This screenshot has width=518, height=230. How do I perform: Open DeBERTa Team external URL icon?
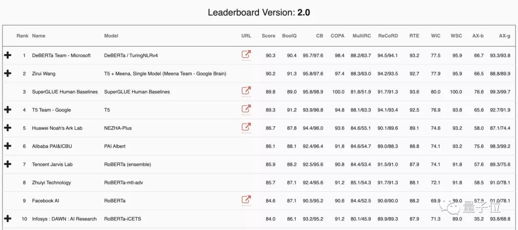pos(246,55)
